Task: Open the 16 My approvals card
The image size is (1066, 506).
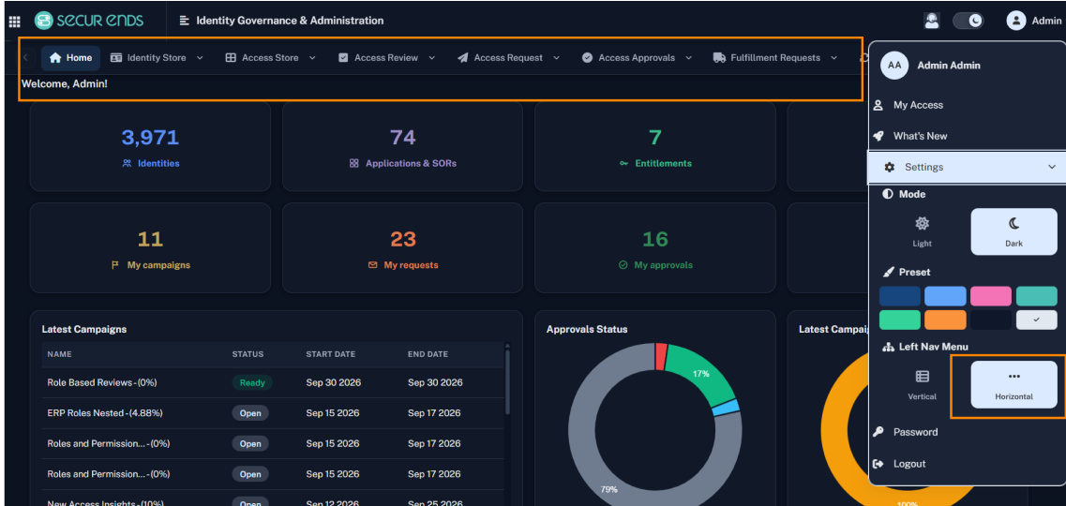Action: tap(654, 248)
